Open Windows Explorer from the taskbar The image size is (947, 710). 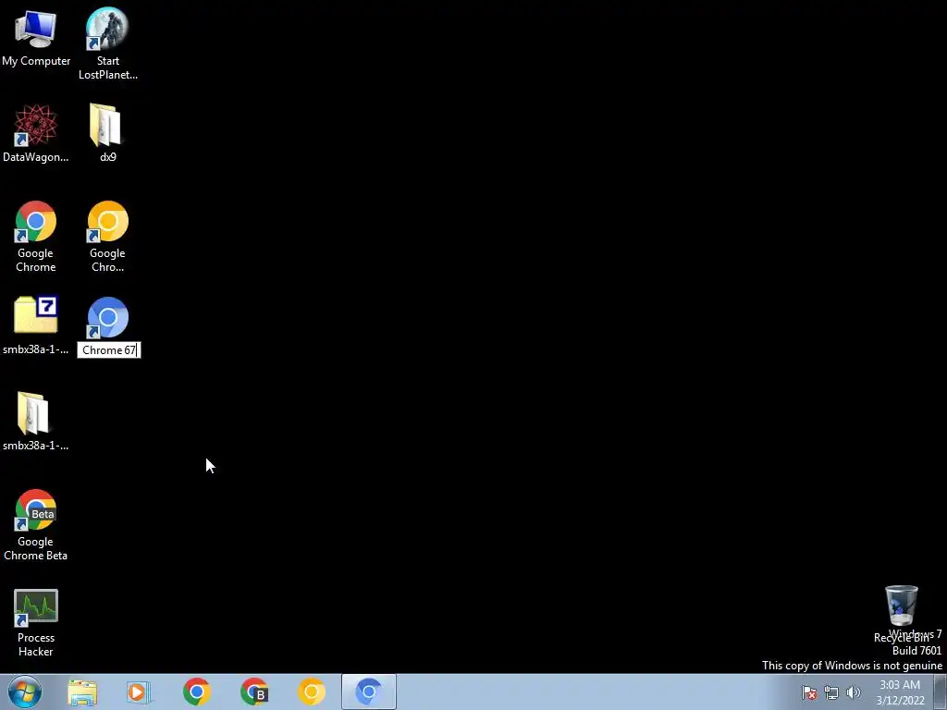82,692
